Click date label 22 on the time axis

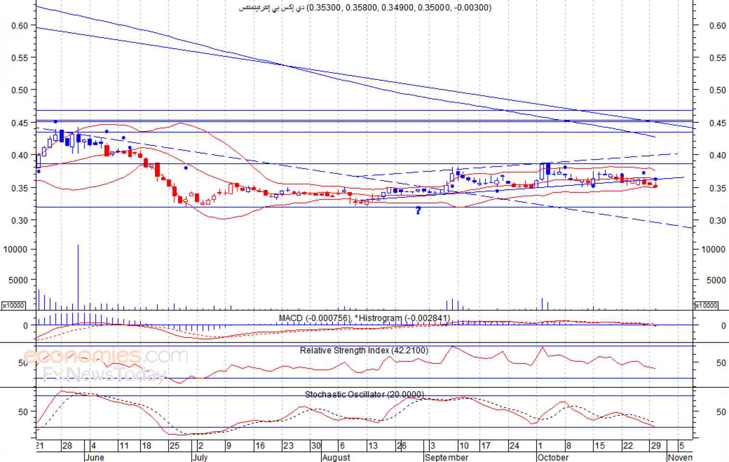628,446
